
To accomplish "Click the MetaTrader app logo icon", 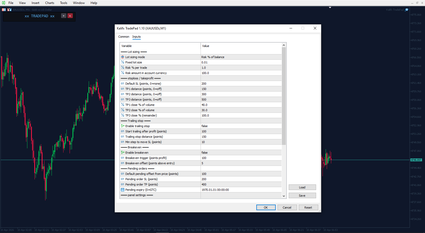I will (3, 3).
